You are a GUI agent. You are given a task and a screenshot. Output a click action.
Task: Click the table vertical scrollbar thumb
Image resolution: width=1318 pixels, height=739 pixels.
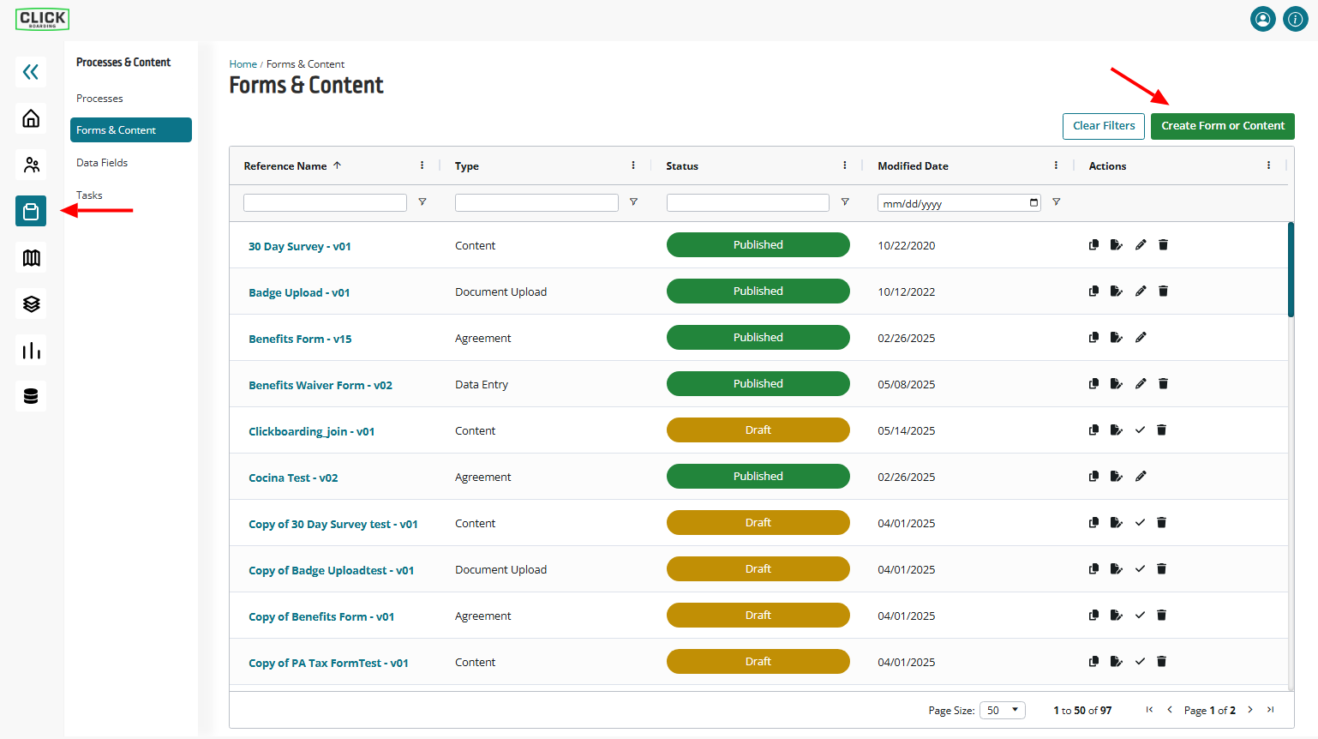tap(1291, 269)
